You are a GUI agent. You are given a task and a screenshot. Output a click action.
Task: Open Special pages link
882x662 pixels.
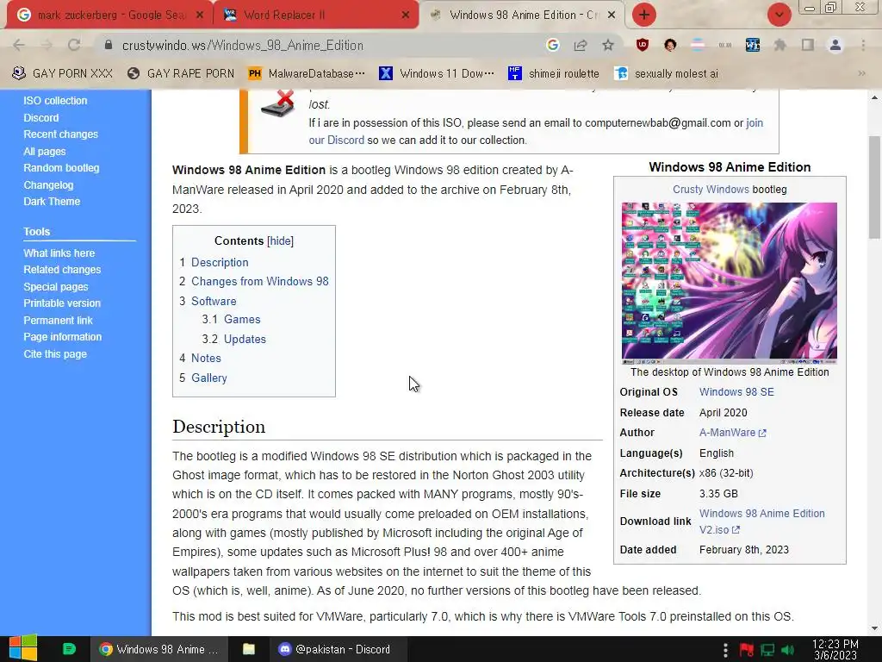click(x=56, y=286)
